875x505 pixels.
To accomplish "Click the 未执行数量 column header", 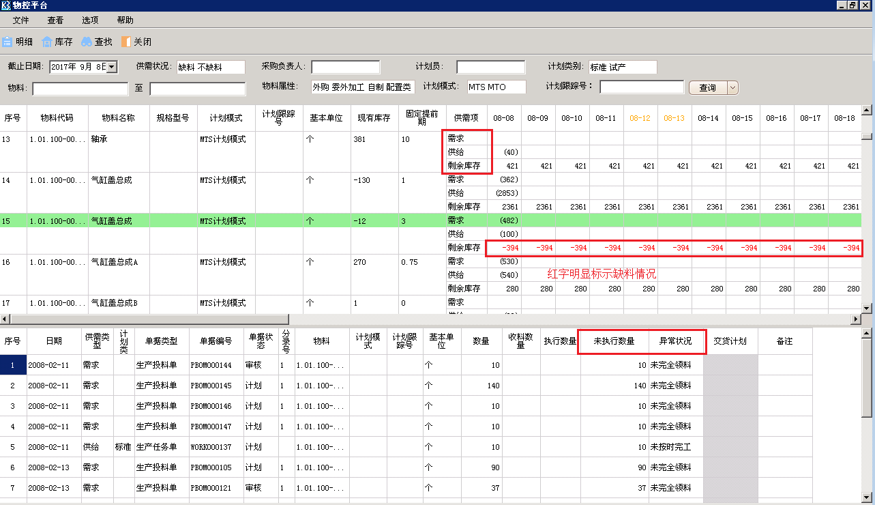I will click(614, 341).
